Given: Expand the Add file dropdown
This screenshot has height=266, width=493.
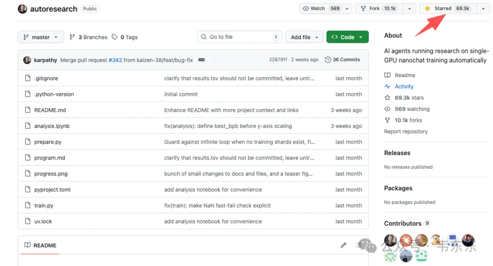Looking at the screenshot, I should [x=304, y=37].
